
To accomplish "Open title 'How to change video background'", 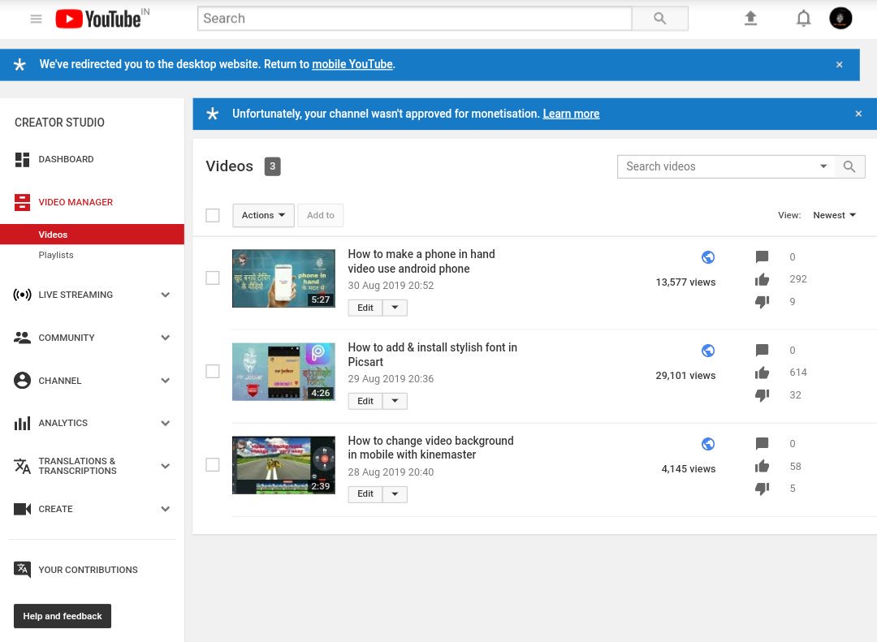I will click(x=430, y=447).
